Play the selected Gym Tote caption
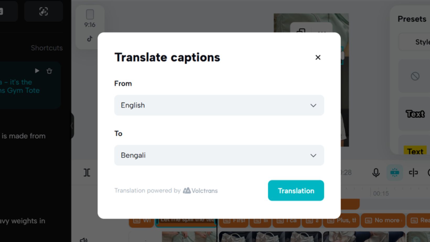The height and width of the screenshot is (242, 430). tap(37, 71)
